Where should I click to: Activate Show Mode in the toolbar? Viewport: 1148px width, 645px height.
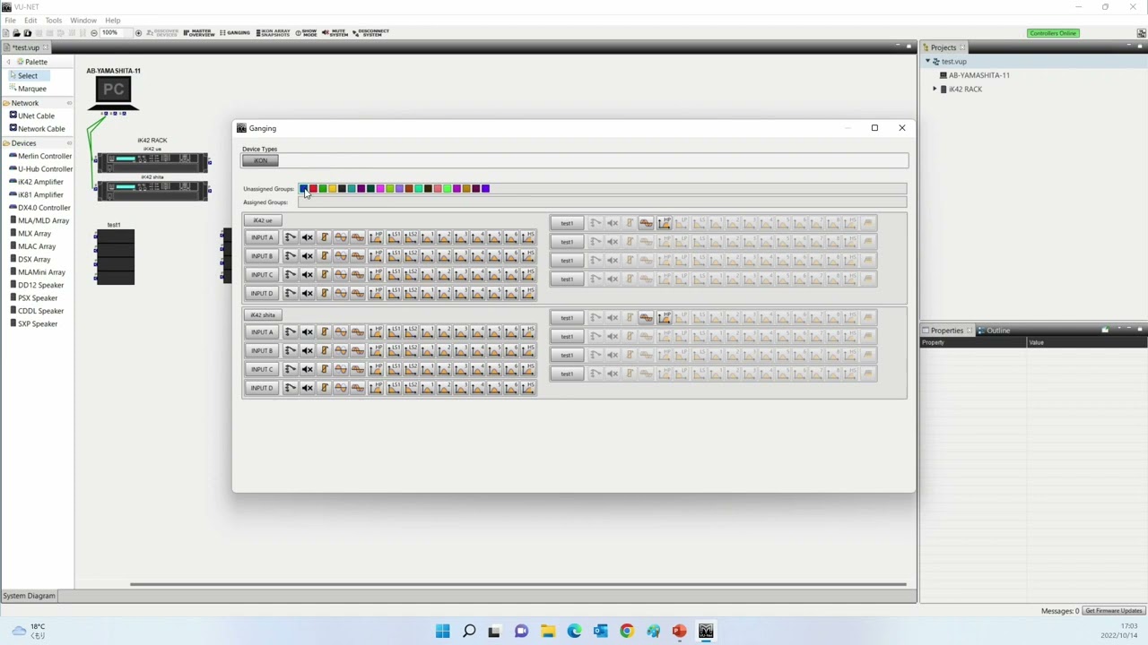click(307, 32)
